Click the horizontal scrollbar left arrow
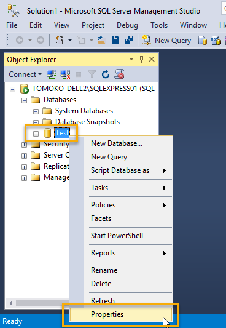This screenshot has width=226, height=328. [x=10, y=303]
